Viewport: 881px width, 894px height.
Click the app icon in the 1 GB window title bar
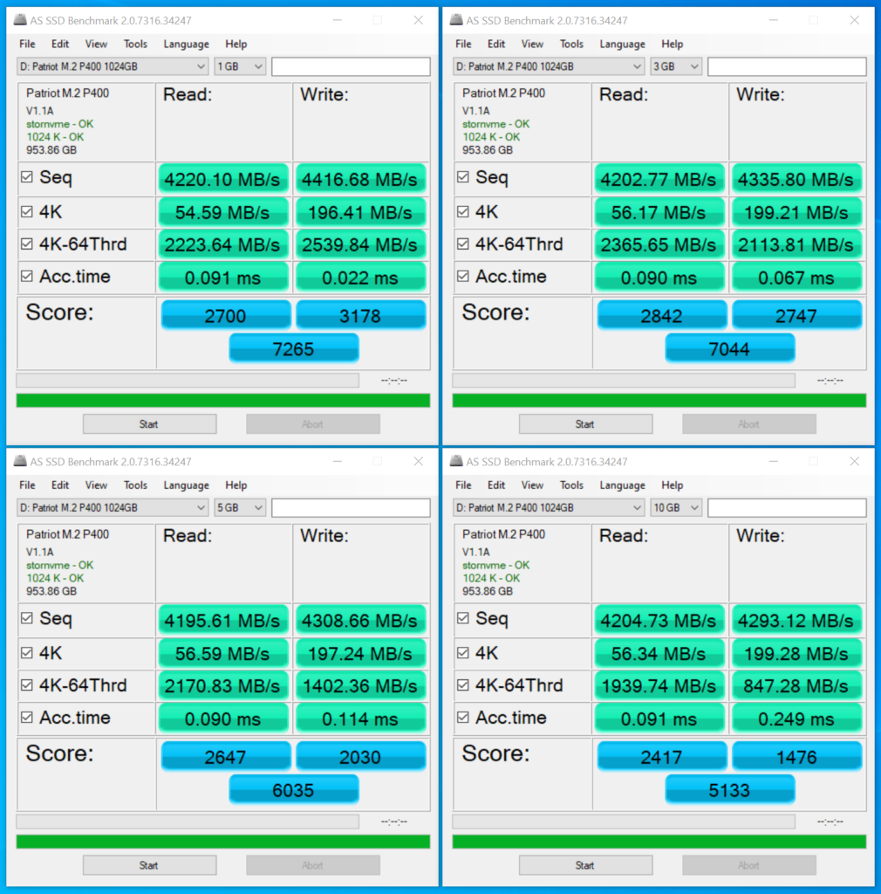19,20
